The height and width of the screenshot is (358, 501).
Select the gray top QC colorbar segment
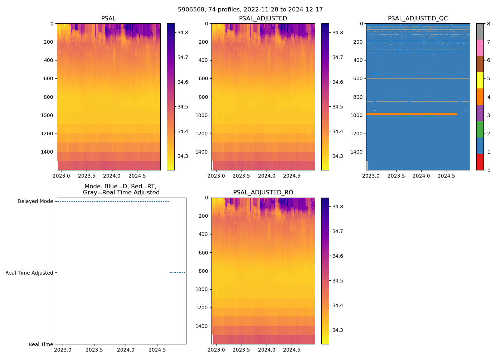coord(480,32)
